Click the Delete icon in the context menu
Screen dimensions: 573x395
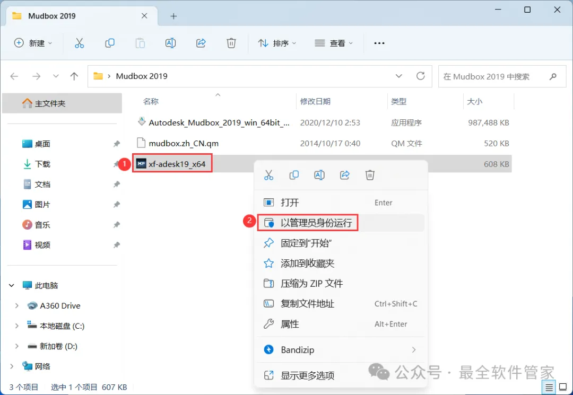pyautogui.click(x=370, y=175)
